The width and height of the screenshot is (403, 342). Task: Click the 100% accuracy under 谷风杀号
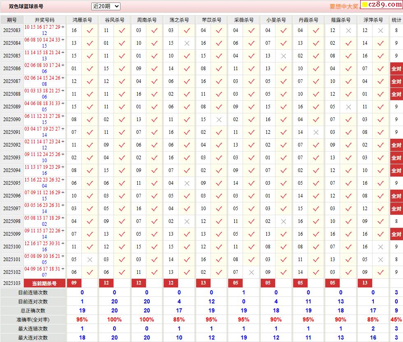click(x=114, y=320)
